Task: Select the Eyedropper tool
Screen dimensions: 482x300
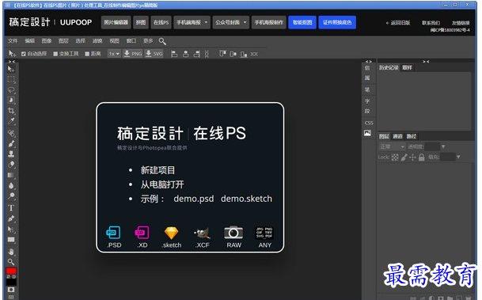Action: 11,121
